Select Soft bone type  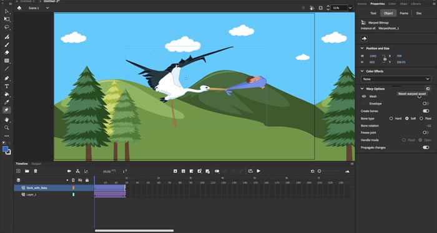coord(406,118)
